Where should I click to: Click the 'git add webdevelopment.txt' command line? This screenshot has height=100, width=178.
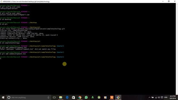click(x=13, y=54)
